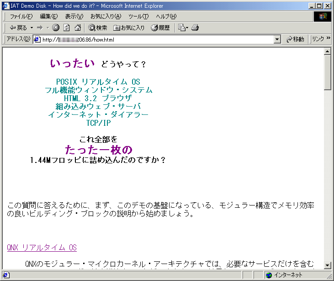This screenshot has height=281, width=334.
Task: Click the Go (移動) button
Action: pos(295,39)
